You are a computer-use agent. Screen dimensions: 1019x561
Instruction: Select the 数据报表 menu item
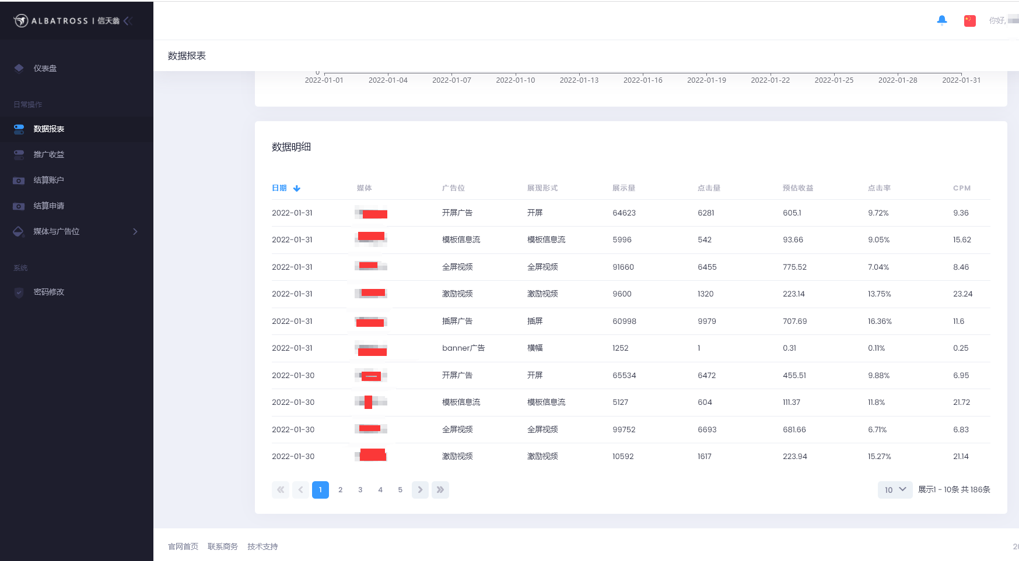click(49, 129)
